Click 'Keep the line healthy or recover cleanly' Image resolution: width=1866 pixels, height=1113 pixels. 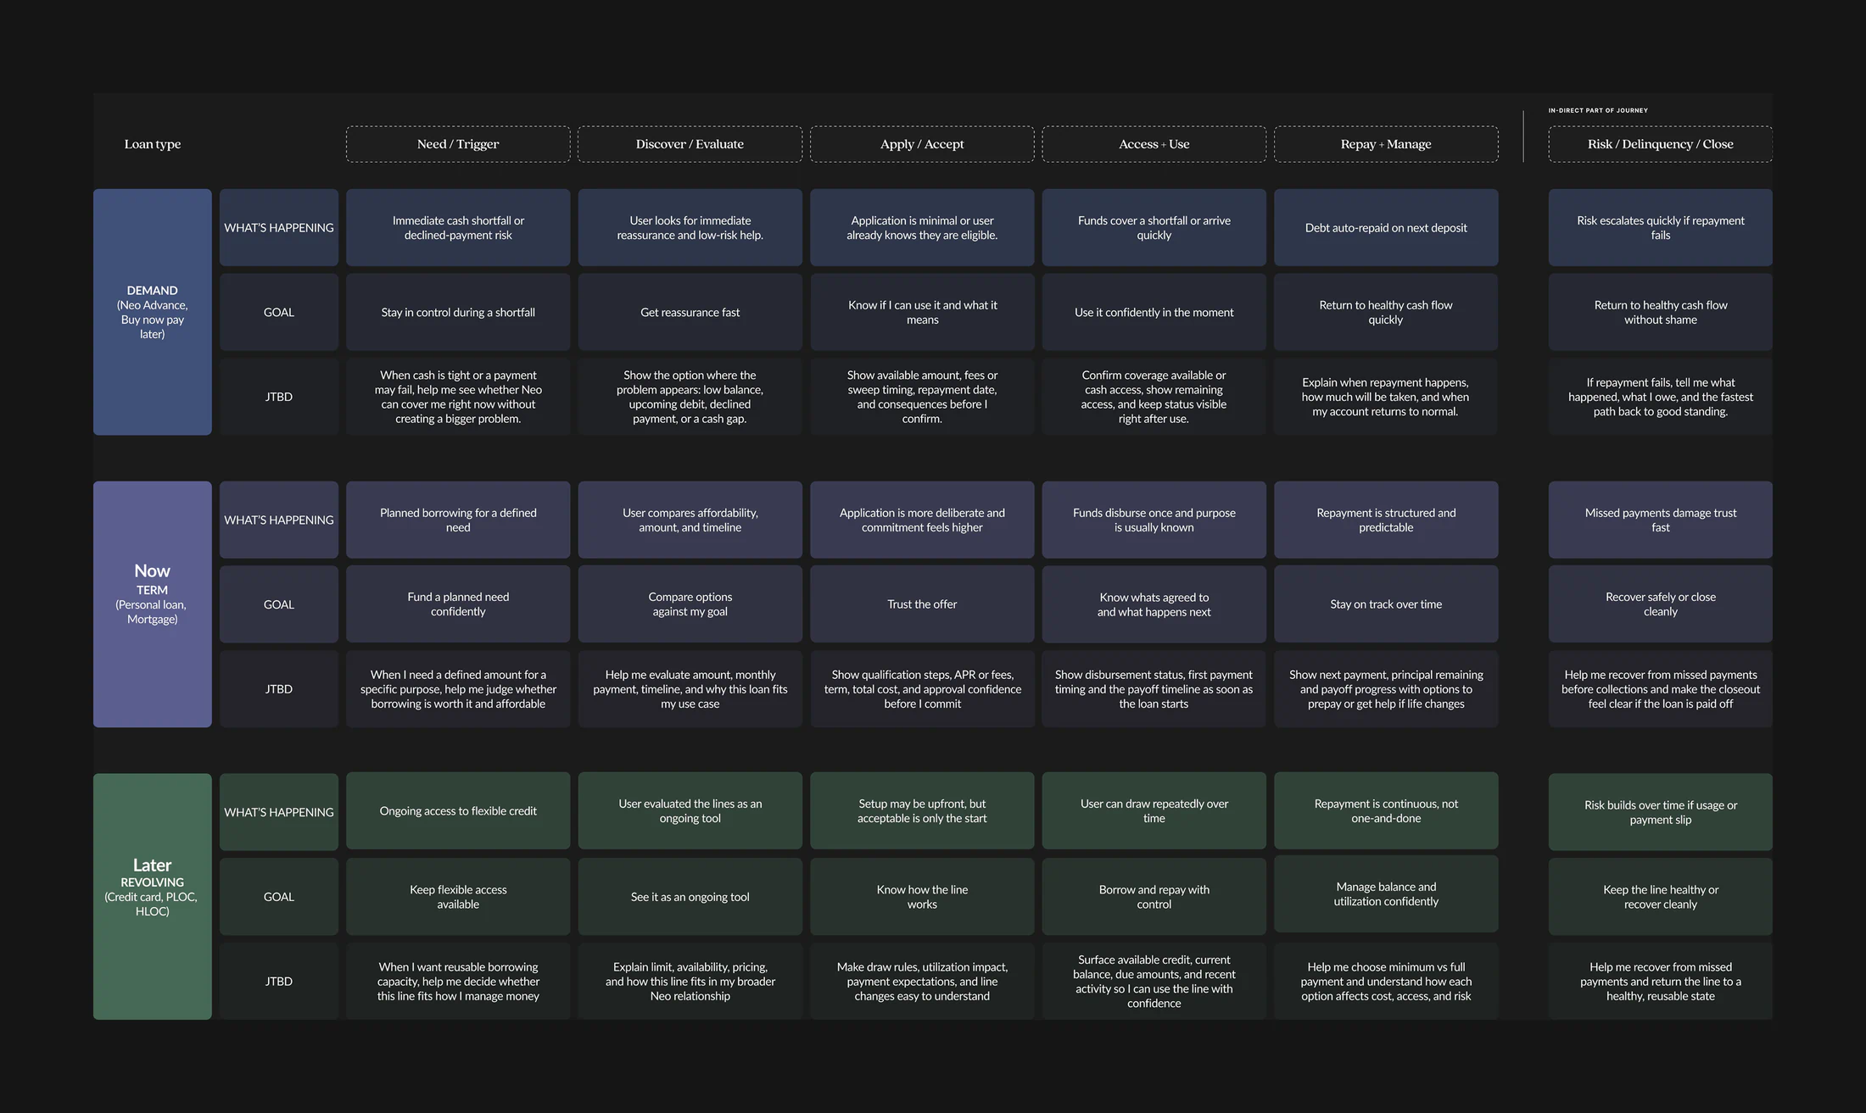1660,896
